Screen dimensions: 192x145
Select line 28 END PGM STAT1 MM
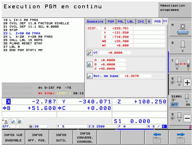23,50
